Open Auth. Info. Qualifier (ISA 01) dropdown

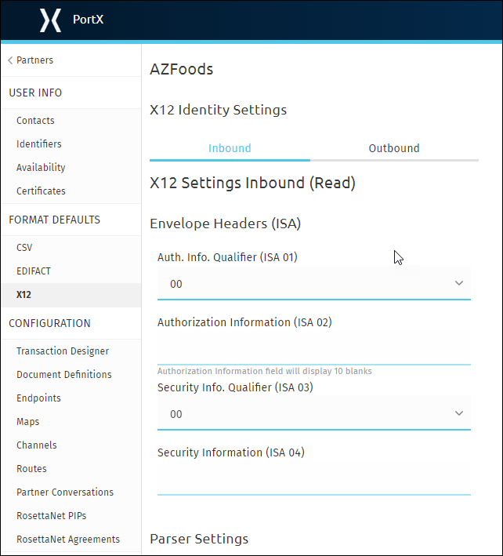(x=314, y=283)
